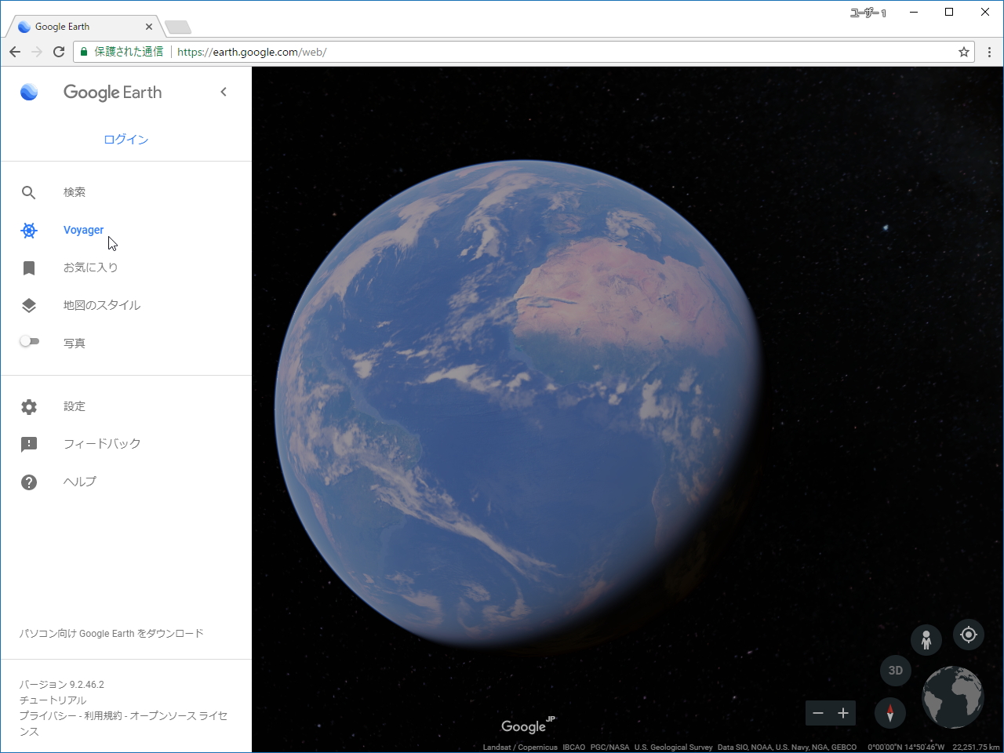Switch to 3D view mode

click(896, 671)
